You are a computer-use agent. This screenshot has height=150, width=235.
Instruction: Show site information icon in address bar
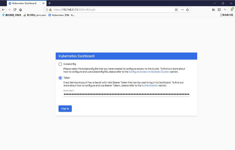47,10
